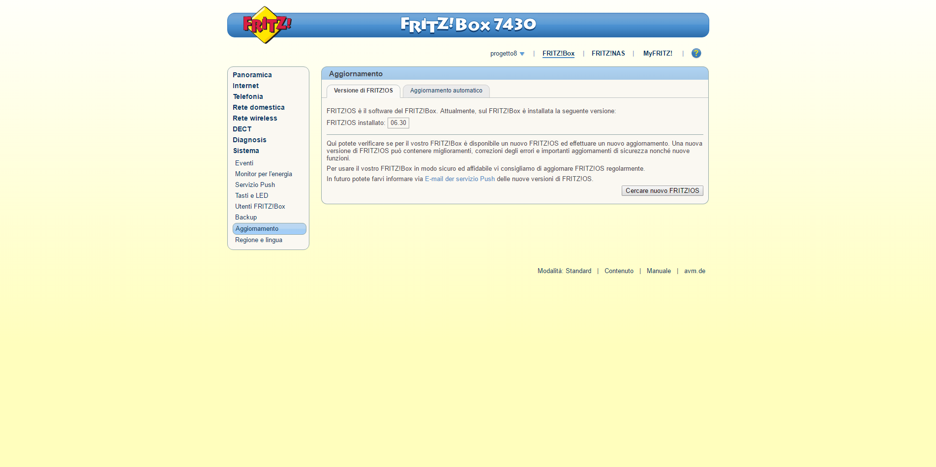
Task: Click the FRITZ!Box 7430 banner title
Action: click(x=468, y=25)
